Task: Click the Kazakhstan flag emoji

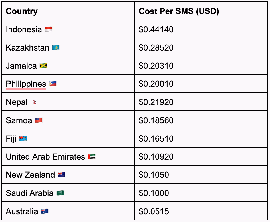Action: point(56,47)
